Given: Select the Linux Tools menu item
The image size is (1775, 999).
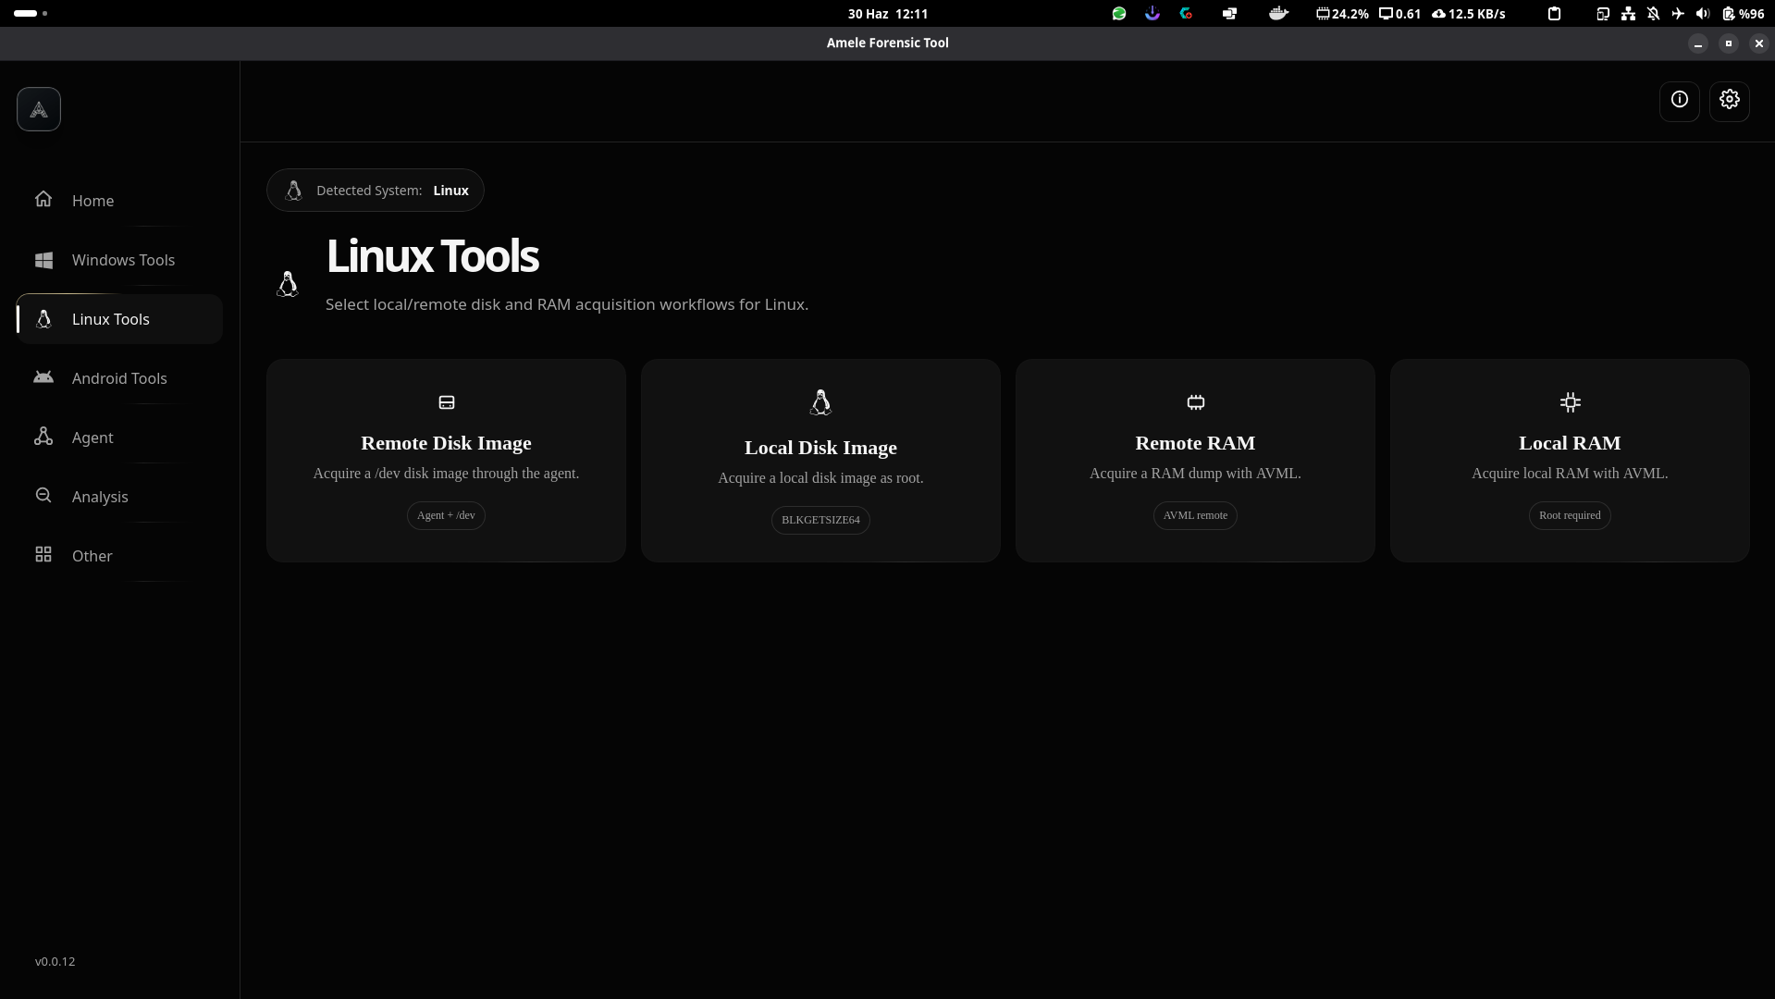Looking at the screenshot, I should click(119, 319).
